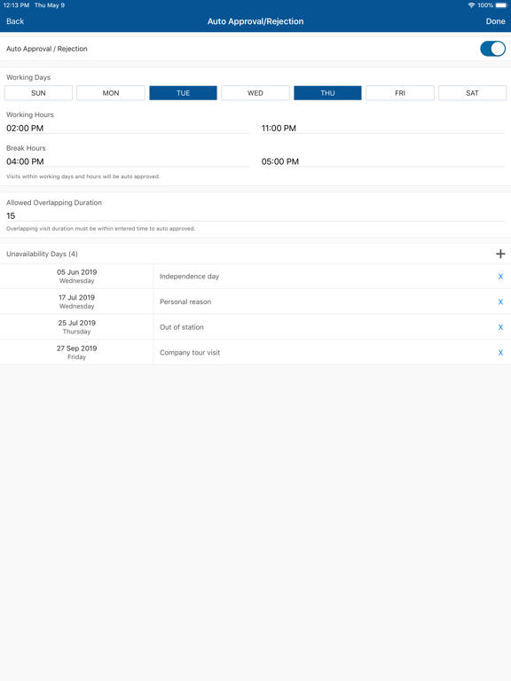The image size is (511, 681).
Task: Select SAT as a working day
Action: 472,93
